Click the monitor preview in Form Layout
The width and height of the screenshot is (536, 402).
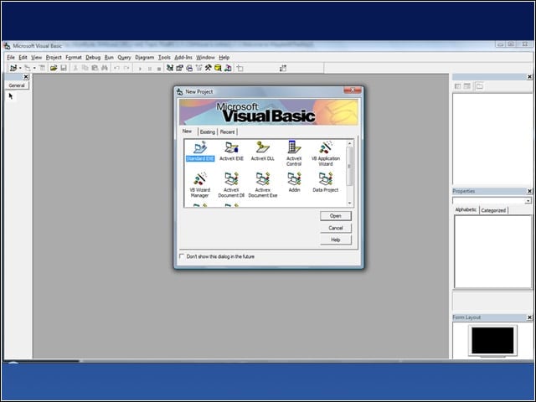(x=492, y=341)
